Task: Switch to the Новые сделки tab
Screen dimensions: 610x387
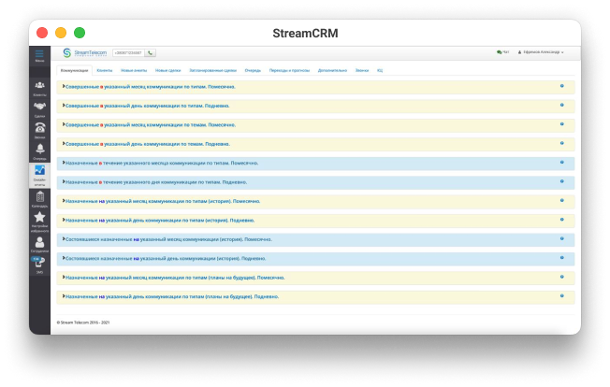Action: click(x=168, y=70)
